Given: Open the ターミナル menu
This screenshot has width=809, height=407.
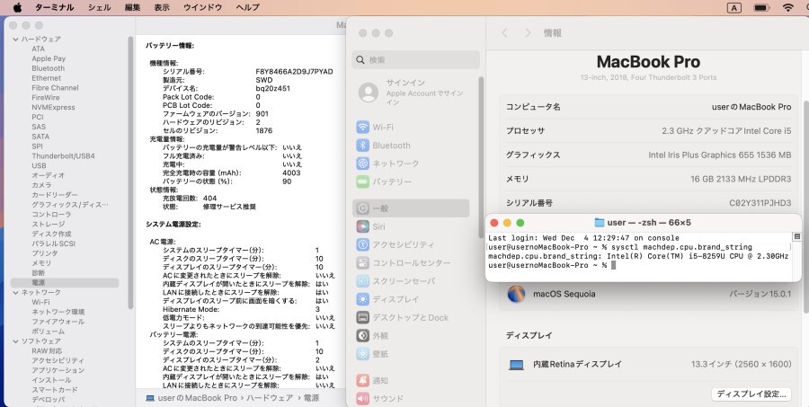Looking at the screenshot, I should click(x=54, y=7).
